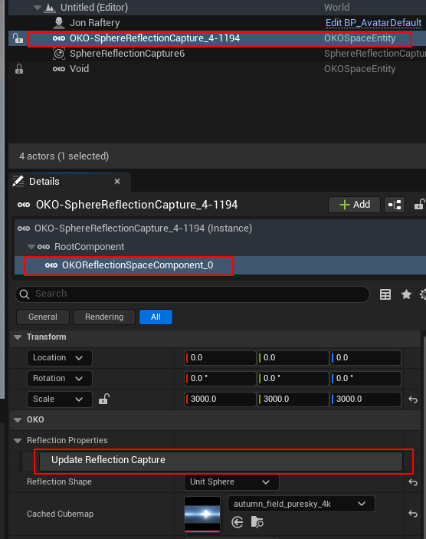Image resolution: width=426 pixels, height=539 pixels.
Task: Click the Rotation Z value field
Action: pyautogui.click(x=365, y=379)
